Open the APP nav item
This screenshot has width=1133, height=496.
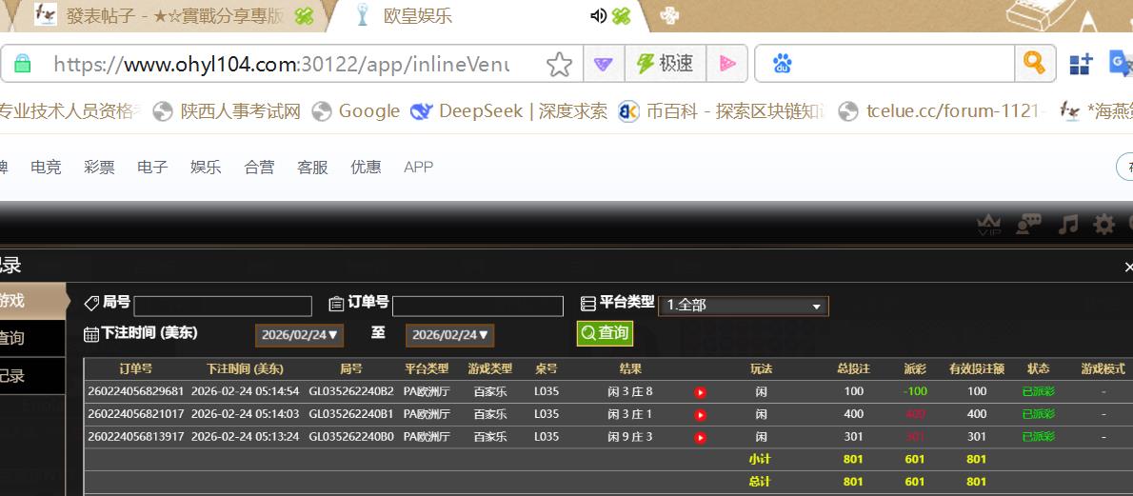pos(418,168)
